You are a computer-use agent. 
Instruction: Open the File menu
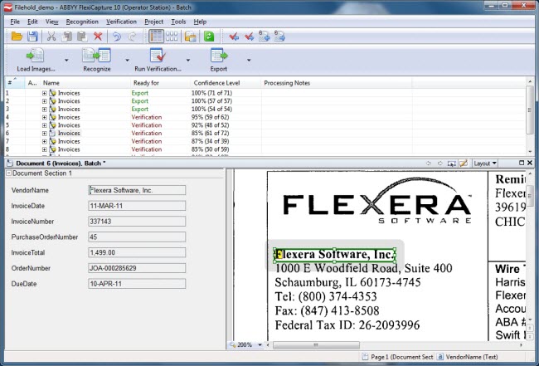[x=15, y=22]
